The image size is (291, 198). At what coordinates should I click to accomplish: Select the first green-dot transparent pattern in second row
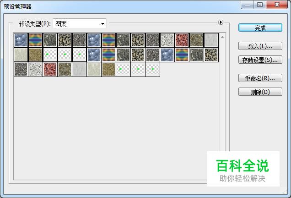pos(50,55)
